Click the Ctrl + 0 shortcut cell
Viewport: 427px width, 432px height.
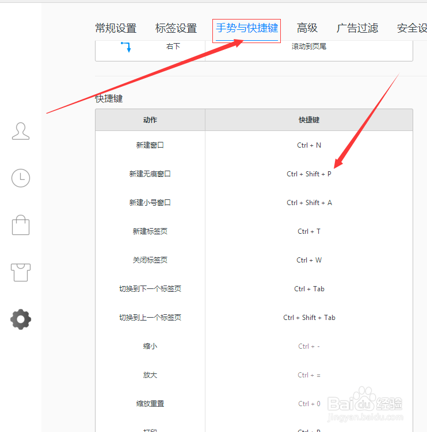coord(309,404)
